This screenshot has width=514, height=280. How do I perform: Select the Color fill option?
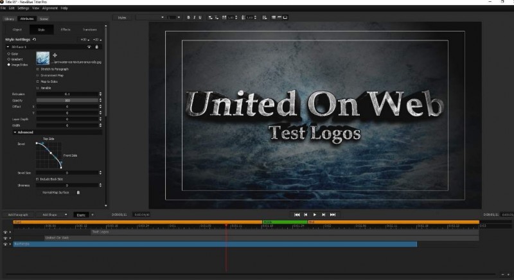pyautogui.click(x=9, y=54)
